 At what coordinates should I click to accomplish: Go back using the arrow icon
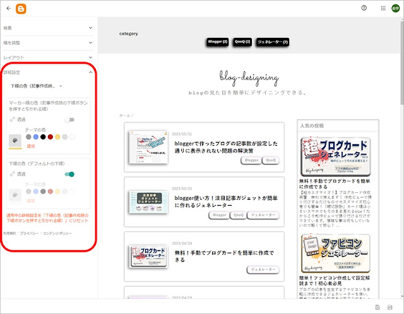(8, 8)
